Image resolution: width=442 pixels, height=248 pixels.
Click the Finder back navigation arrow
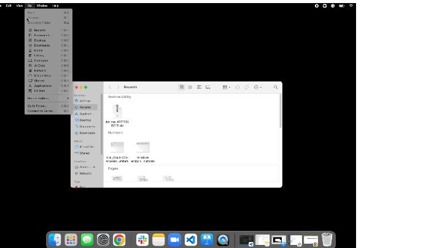click(110, 88)
